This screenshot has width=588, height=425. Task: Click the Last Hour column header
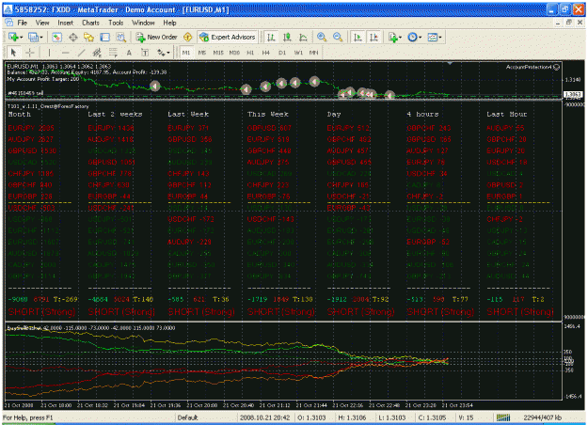click(507, 114)
